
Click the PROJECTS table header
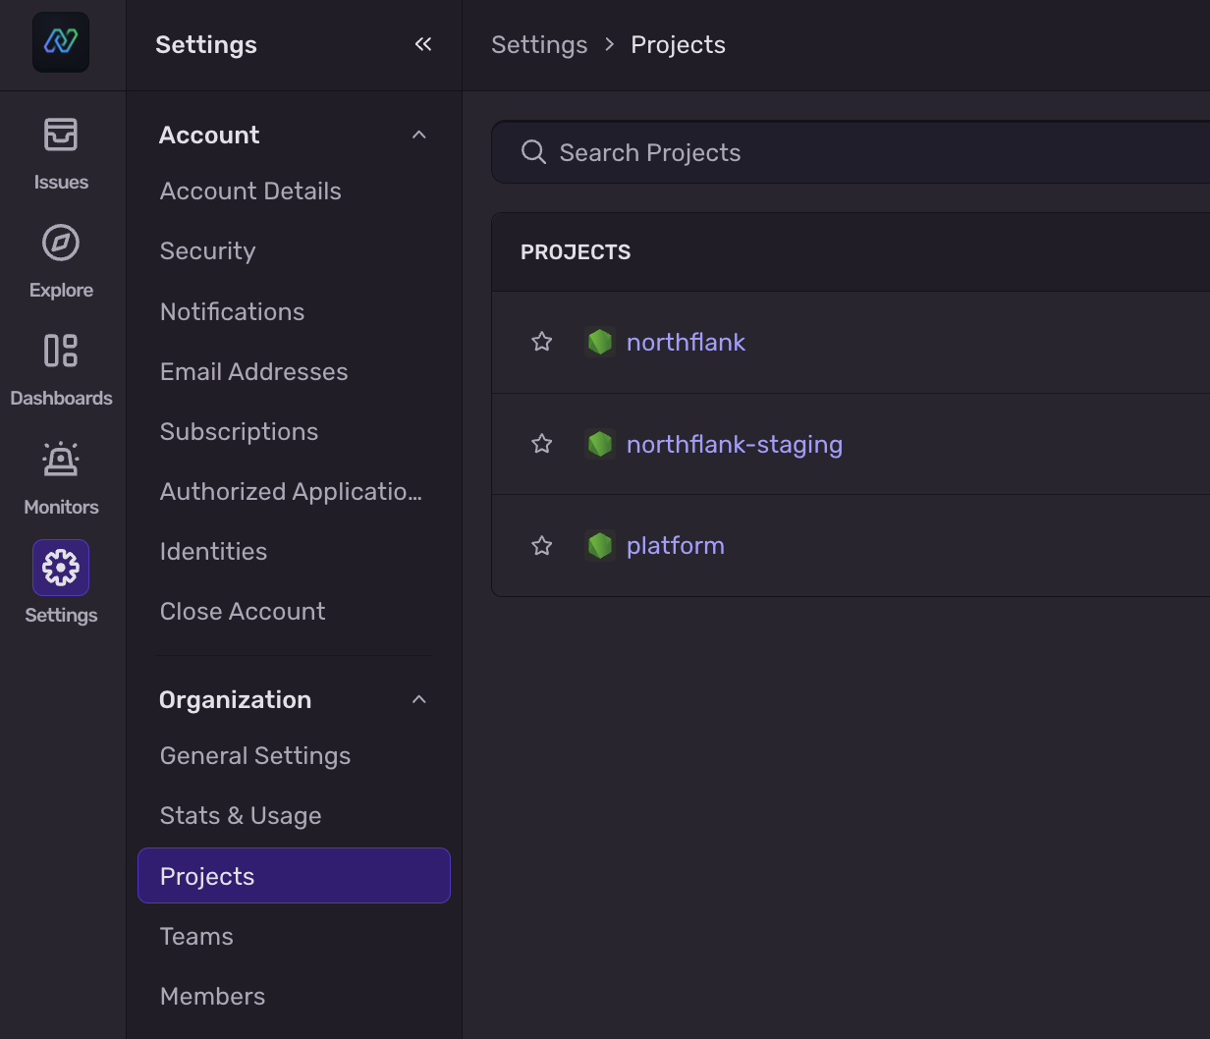point(576,252)
